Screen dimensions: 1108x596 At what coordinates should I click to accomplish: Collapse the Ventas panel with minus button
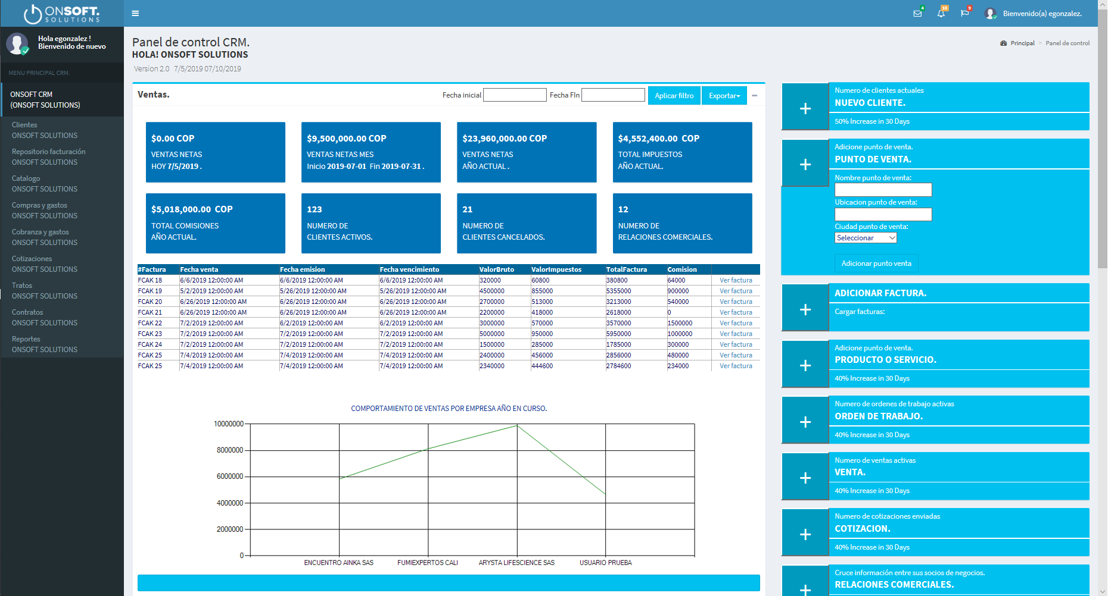point(754,95)
